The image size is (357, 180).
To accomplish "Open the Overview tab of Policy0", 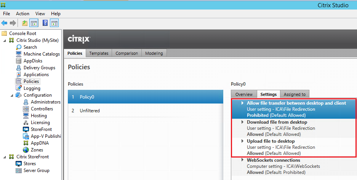I will [x=244, y=94].
